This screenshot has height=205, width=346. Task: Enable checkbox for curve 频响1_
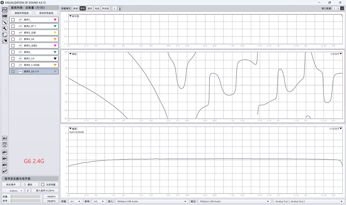click(13, 20)
